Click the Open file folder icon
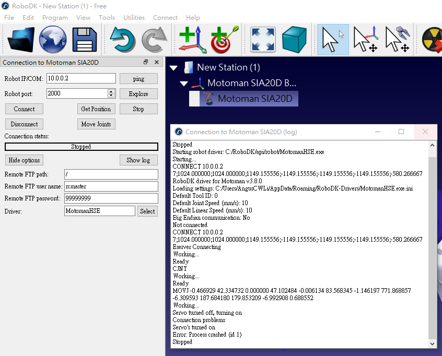442x356 pixels. [x=21, y=40]
